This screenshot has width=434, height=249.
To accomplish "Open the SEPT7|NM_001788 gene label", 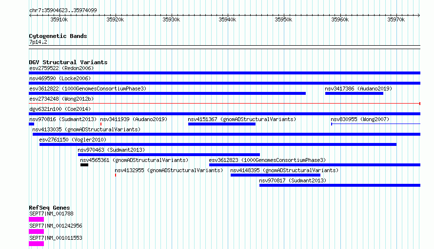I will [52, 213].
